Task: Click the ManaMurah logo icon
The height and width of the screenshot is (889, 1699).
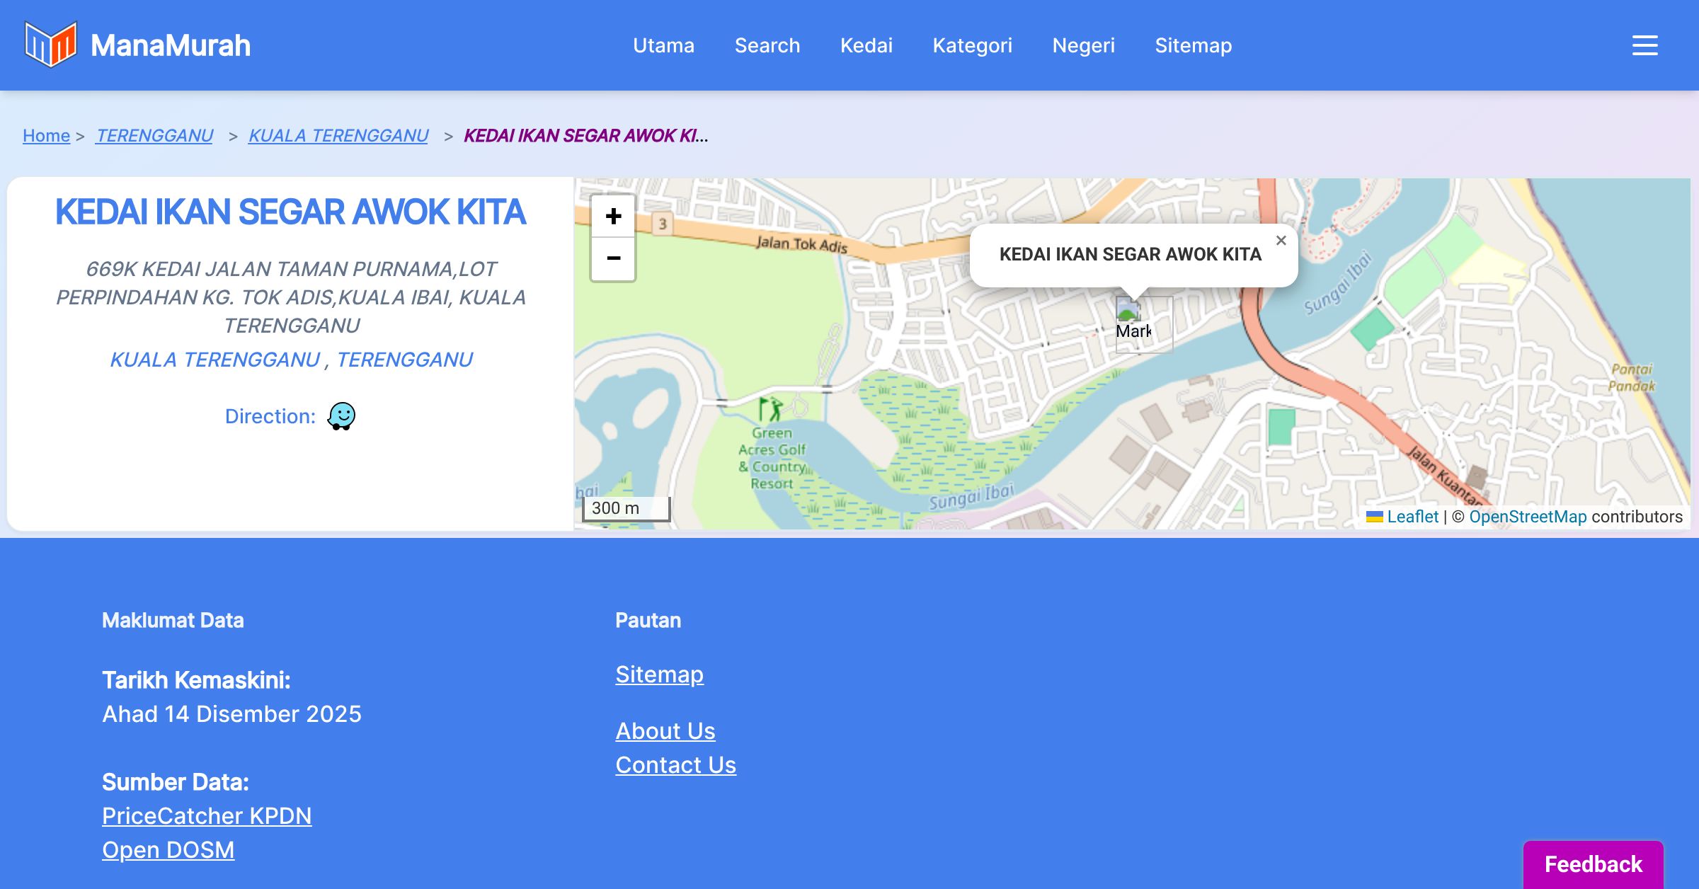Action: (50, 45)
